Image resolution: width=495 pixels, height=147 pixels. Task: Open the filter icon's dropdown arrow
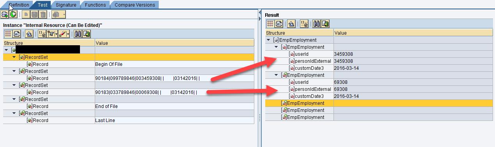[56, 34]
